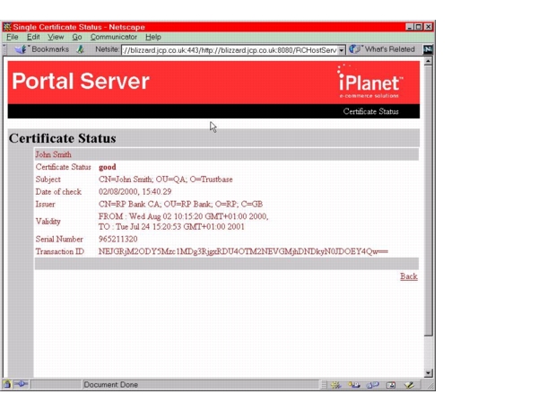This screenshot has width=547, height=394.
Task: Open Navigator from the component bar
Action: [336, 385]
